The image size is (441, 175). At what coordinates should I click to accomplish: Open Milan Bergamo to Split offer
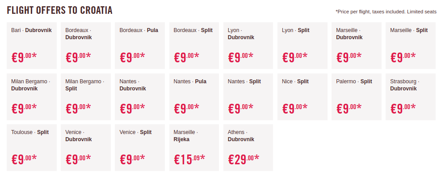(86, 97)
